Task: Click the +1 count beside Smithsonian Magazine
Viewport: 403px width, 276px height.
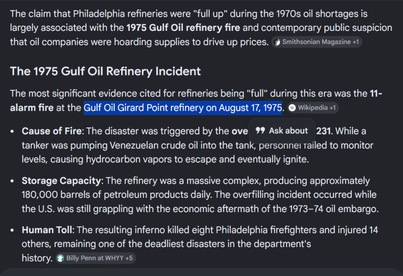Action: point(356,42)
